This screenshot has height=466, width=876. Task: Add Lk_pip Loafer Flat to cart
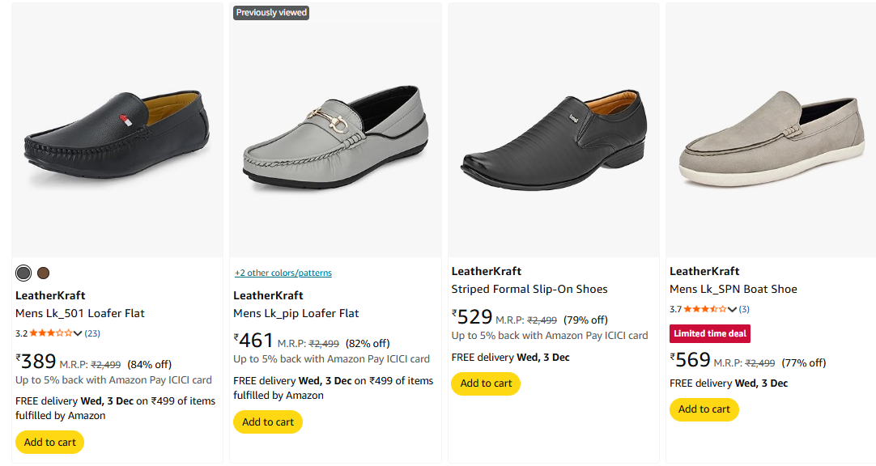pyautogui.click(x=268, y=422)
